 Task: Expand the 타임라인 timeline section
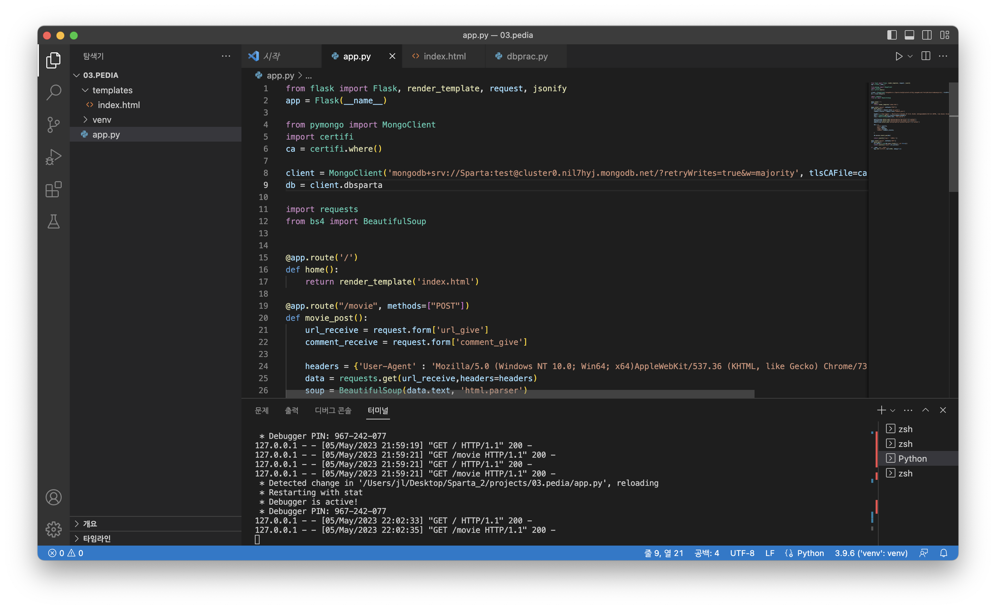point(155,539)
